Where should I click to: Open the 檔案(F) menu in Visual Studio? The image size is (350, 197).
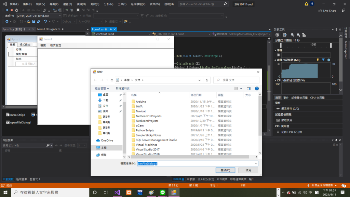click(x=14, y=4)
